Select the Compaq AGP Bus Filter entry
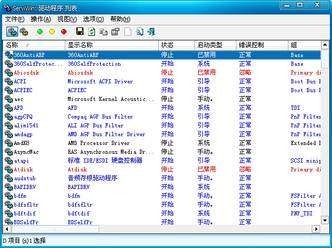Screen dimensions: 332x248 [x=100, y=116]
